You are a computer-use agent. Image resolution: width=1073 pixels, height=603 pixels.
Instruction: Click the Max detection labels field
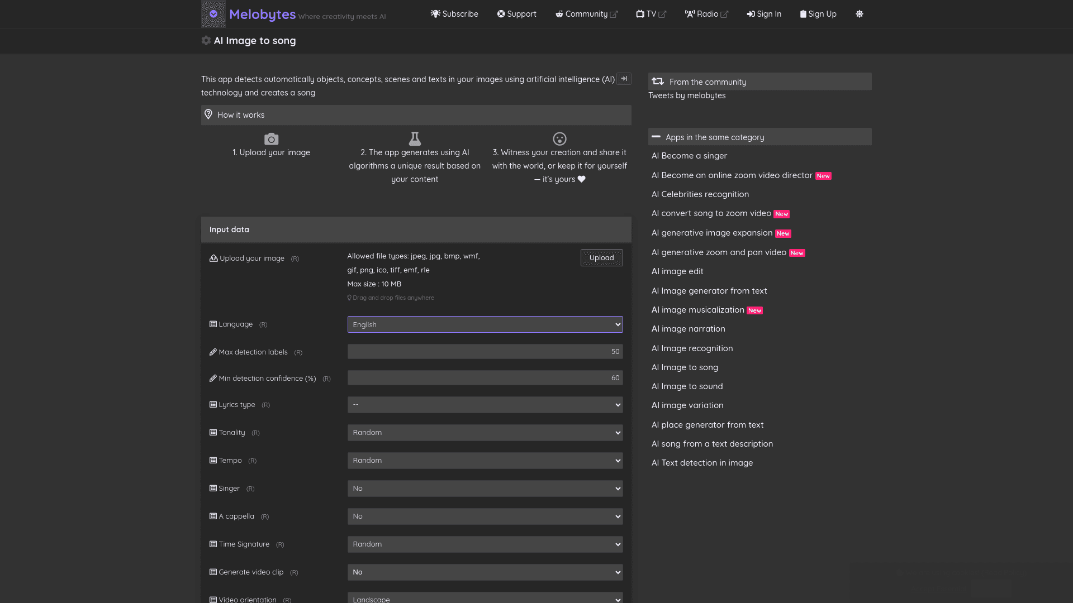point(485,352)
